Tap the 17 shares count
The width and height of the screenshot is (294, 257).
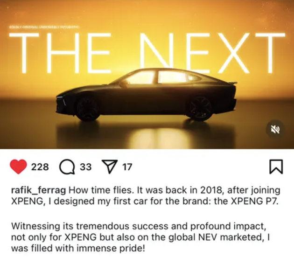tap(127, 167)
